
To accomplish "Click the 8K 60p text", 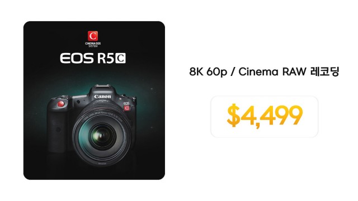I will pyautogui.click(x=208, y=72).
